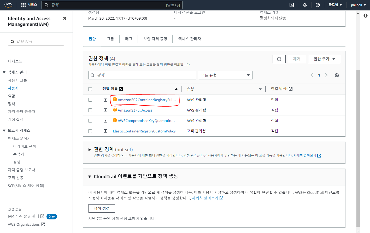The height and width of the screenshot is (233, 370).
Task: Open the AmazonS3FullAccess policy link
Action: coord(135,110)
